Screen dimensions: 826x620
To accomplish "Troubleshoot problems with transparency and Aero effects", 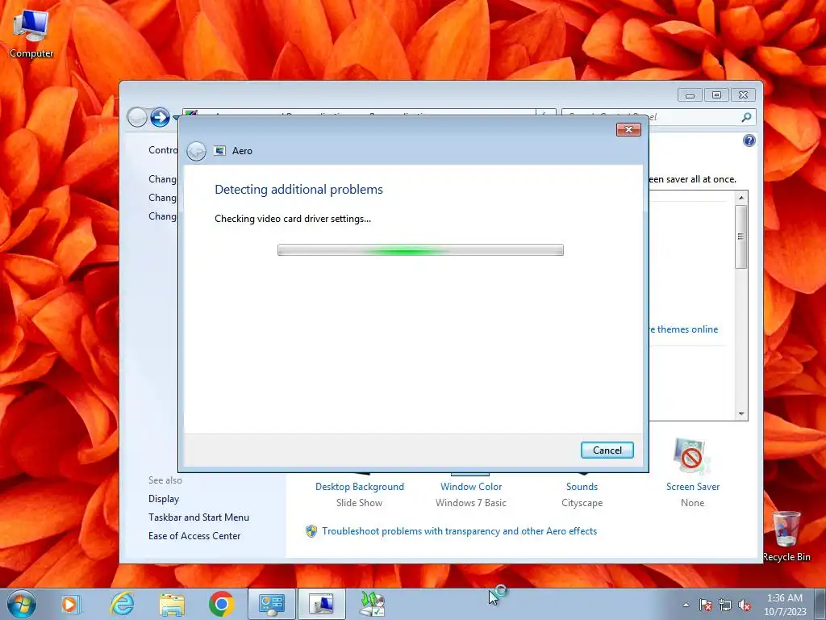I will [x=459, y=531].
